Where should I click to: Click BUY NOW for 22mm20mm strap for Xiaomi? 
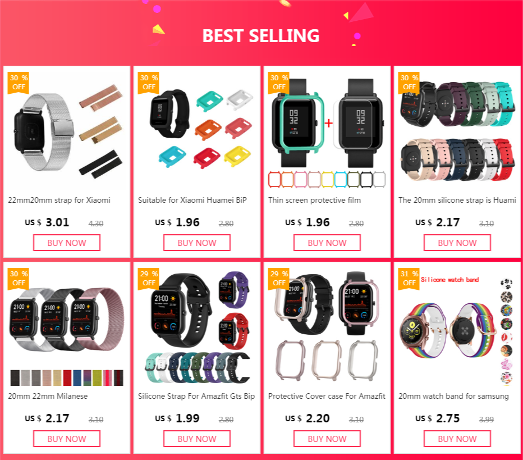(67, 243)
